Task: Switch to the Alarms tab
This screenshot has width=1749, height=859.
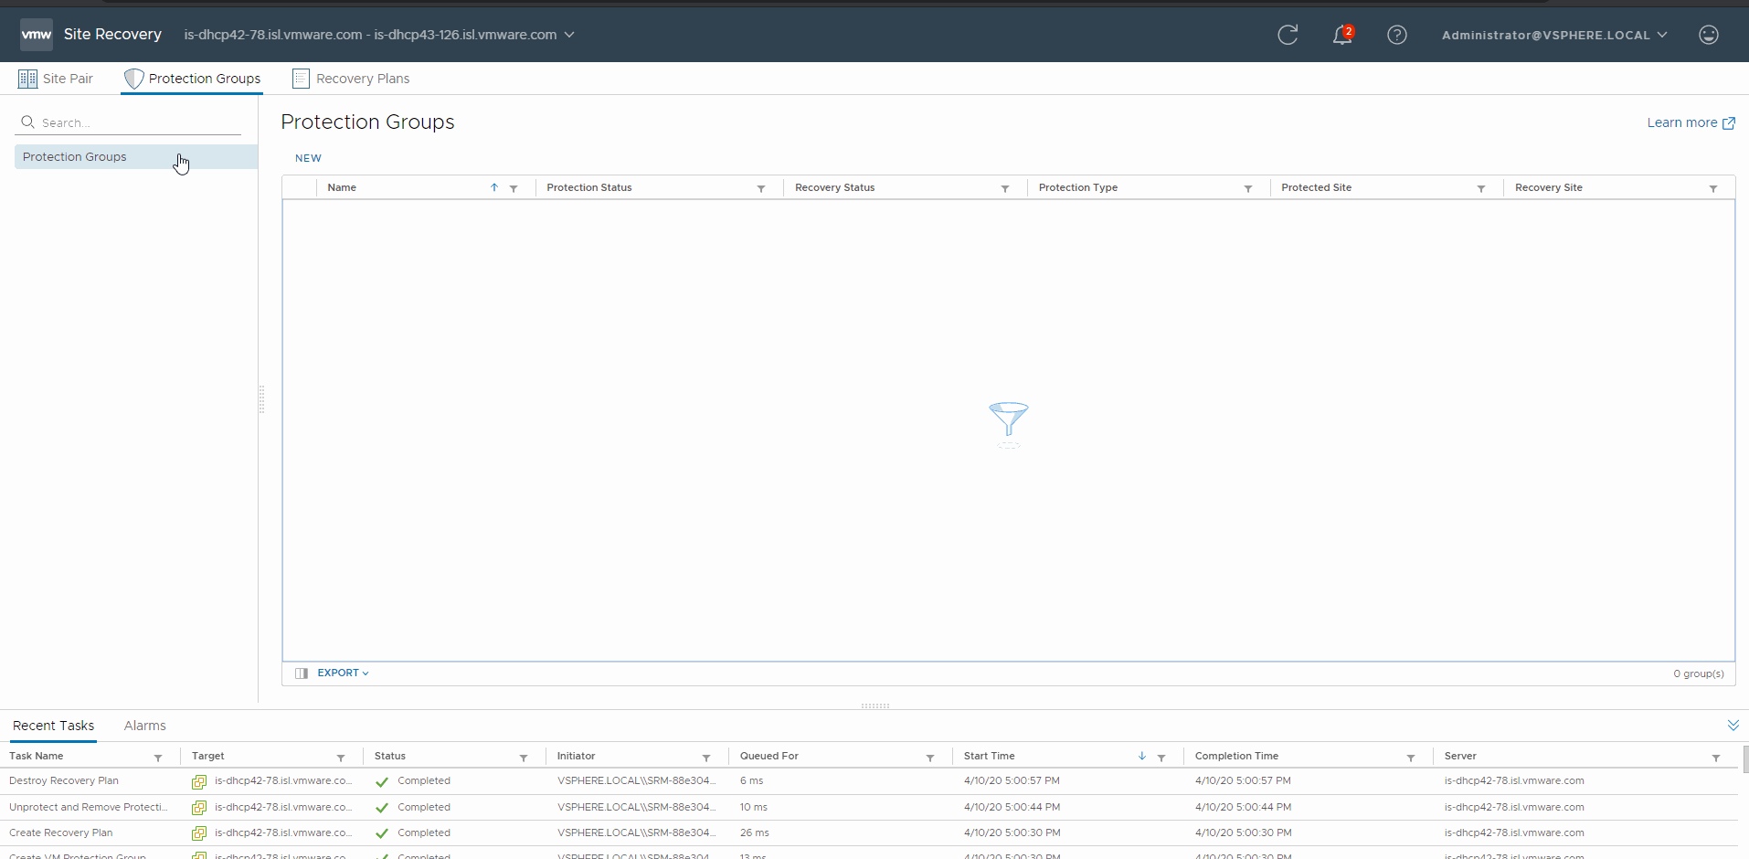Action: click(x=144, y=726)
